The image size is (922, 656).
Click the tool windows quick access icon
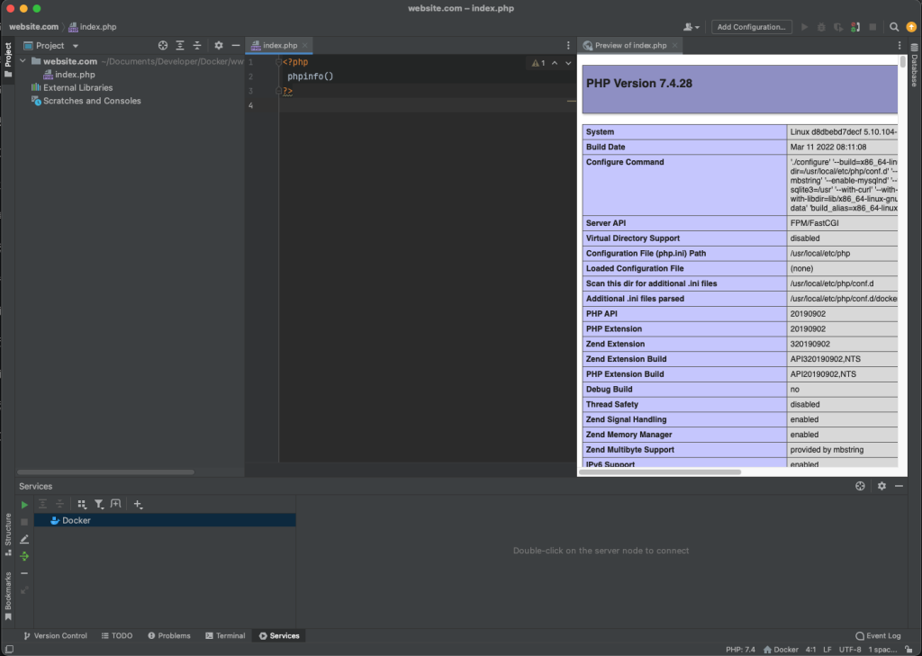(9, 650)
